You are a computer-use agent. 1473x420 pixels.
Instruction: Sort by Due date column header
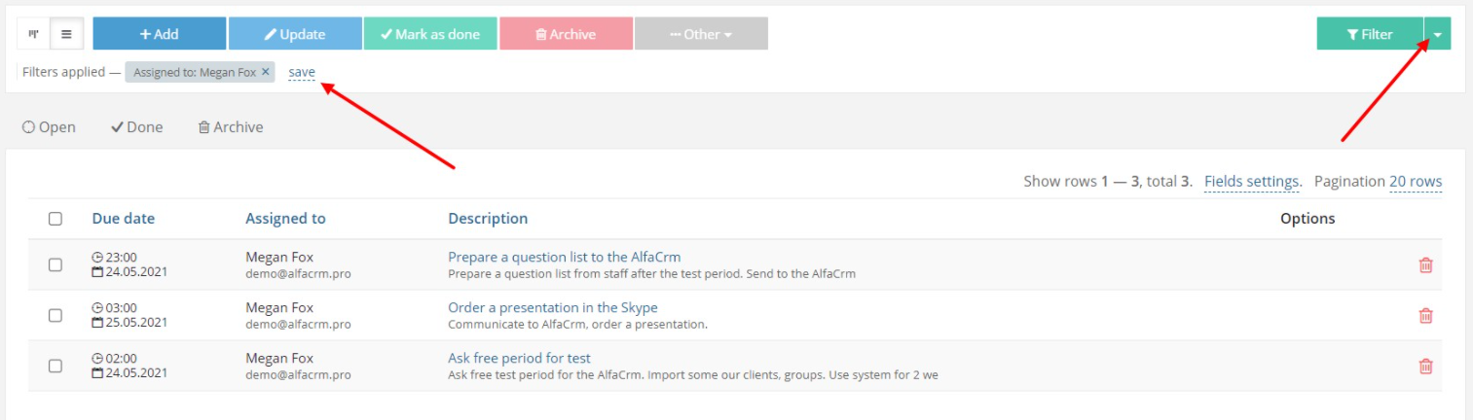124,219
